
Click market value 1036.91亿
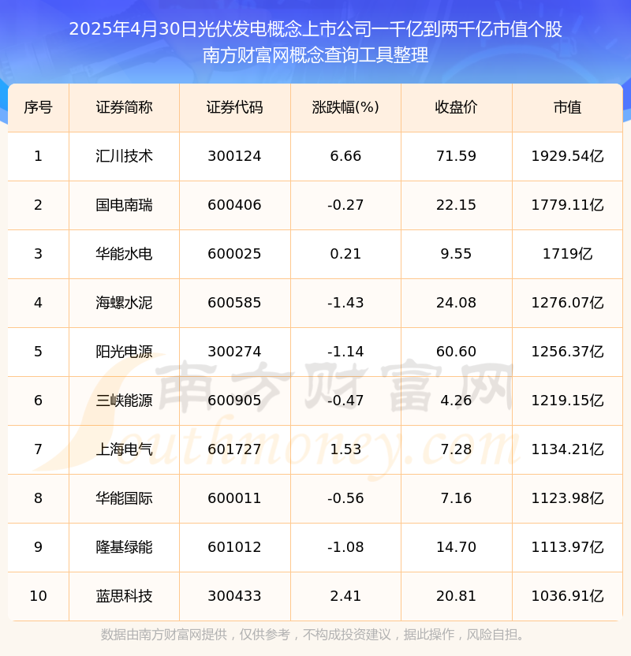pyautogui.click(x=567, y=596)
